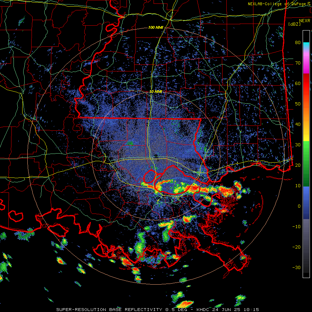Viewport: 312px width, 312px height.
Task: Click the -20 value on dBZ scale
Action: tap(296, 247)
